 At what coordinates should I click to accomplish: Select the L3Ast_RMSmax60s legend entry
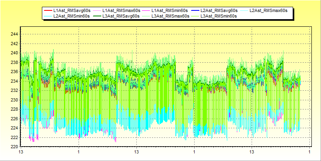(x=170, y=16)
